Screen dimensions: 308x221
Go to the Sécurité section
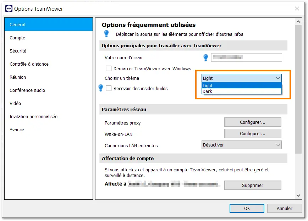point(49,51)
